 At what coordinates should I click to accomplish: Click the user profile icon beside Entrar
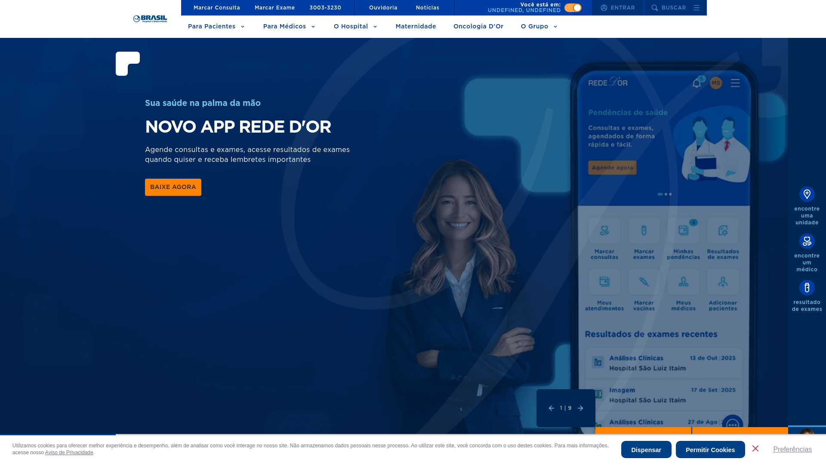(x=604, y=8)
